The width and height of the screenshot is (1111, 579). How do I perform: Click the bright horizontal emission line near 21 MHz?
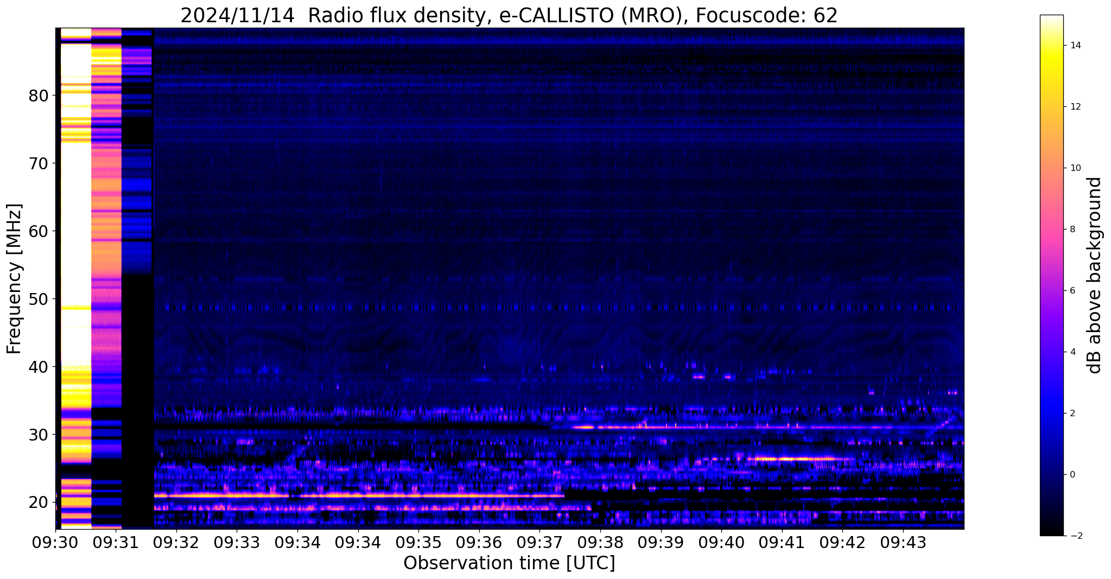click(359, 495)
